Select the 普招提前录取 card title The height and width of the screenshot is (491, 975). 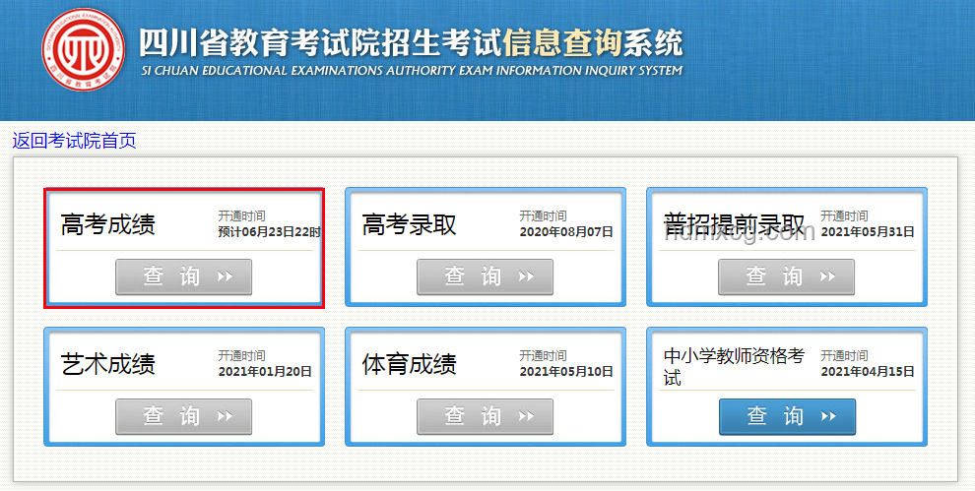735,223
